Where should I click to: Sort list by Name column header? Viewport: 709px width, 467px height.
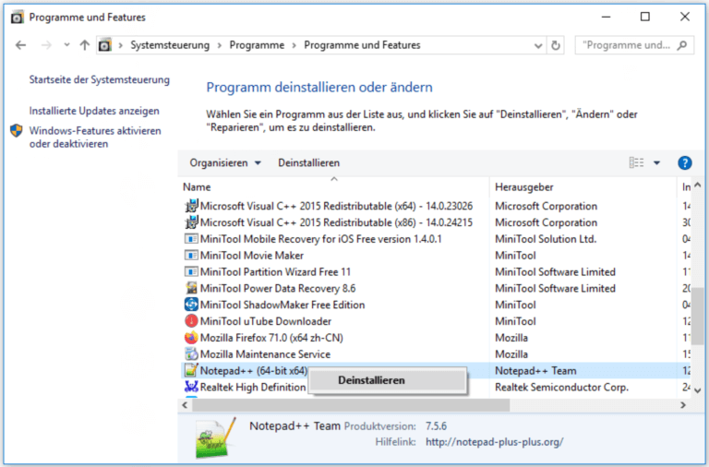[197, 187]
